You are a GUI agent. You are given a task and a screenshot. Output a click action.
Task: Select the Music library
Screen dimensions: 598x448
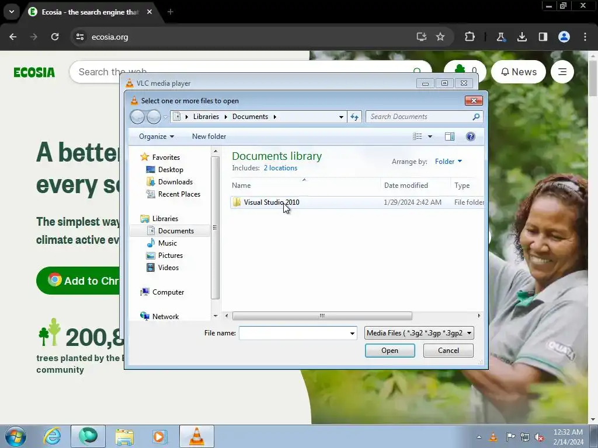168,243
